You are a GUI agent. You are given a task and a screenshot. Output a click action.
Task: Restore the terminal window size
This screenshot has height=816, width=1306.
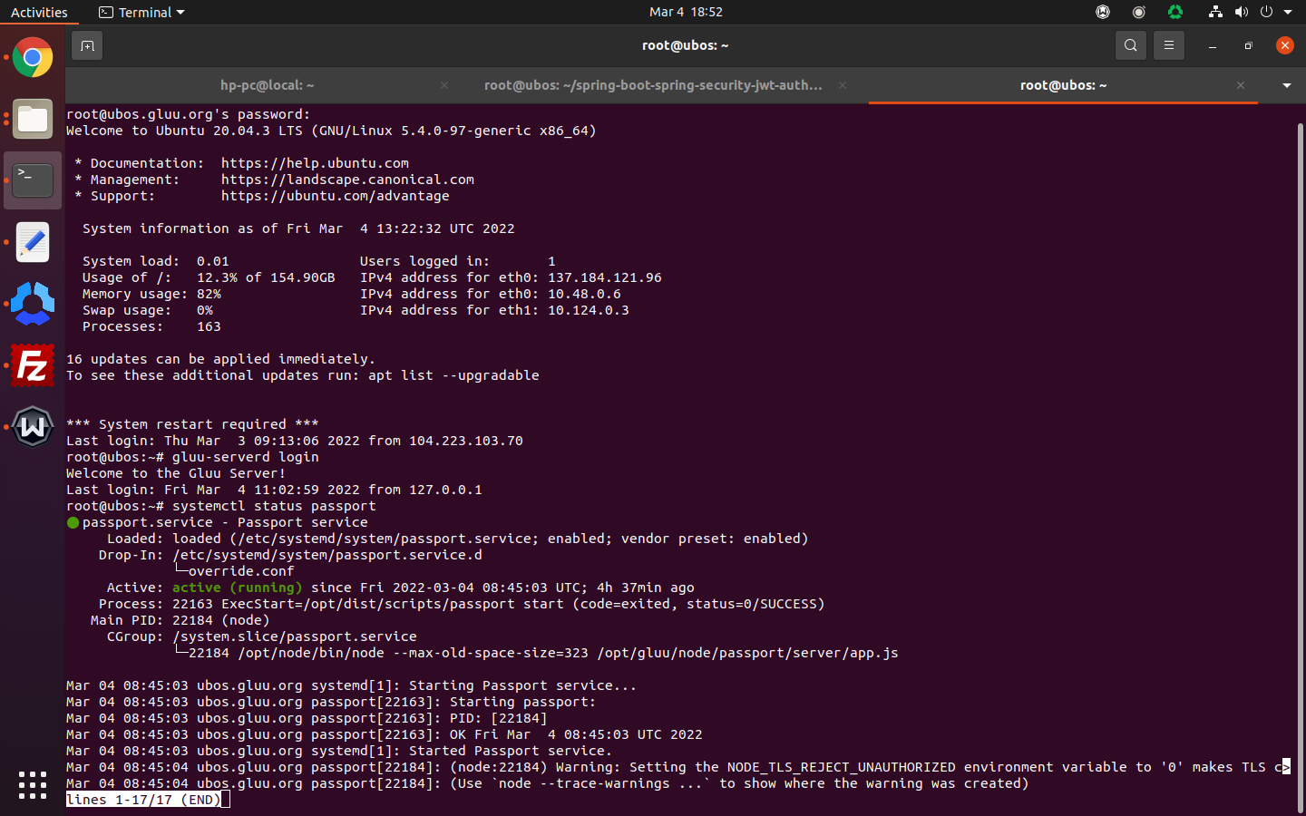(x=1249, y=45)
